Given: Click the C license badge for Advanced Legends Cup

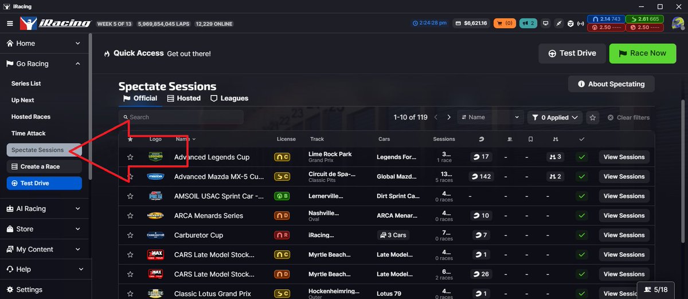Looking at the screenshot, I should click(x=282, y=157).
